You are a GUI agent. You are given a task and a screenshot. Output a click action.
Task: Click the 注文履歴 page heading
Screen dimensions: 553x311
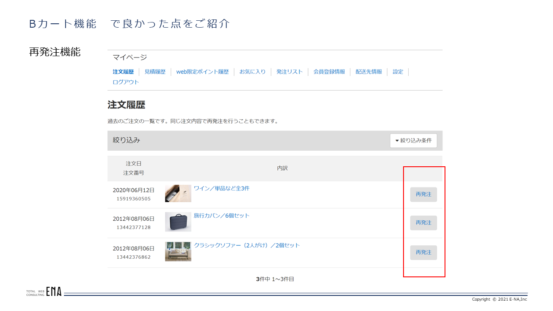click(x=126, y=105)
